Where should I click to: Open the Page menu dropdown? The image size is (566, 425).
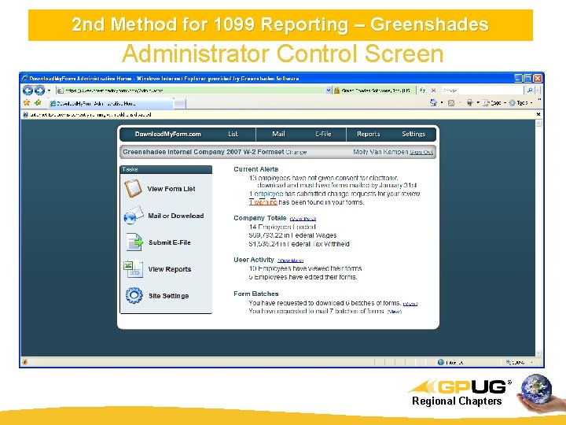point(494,103)
